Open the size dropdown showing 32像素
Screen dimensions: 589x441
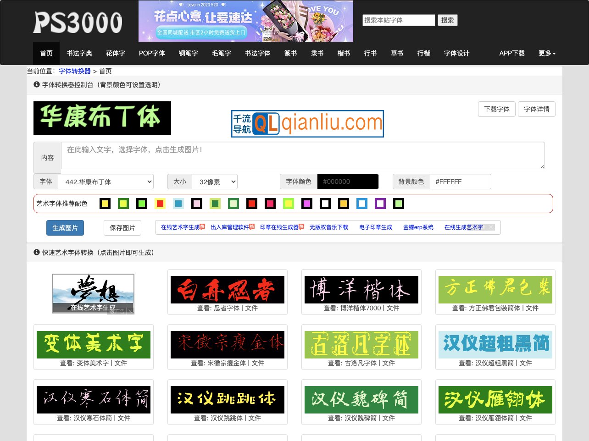214,182
